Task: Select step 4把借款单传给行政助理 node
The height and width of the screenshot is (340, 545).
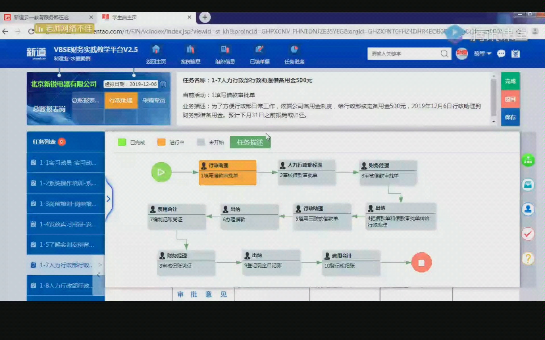Action: pyautogui.click(x=401, y=216)
